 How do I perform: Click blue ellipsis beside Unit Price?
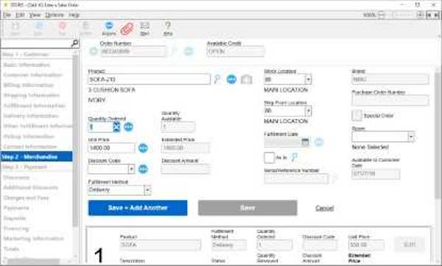tap(143, 148)
